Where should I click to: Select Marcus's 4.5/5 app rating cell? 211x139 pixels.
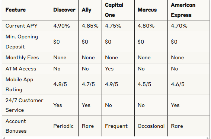tap(151, 85)
